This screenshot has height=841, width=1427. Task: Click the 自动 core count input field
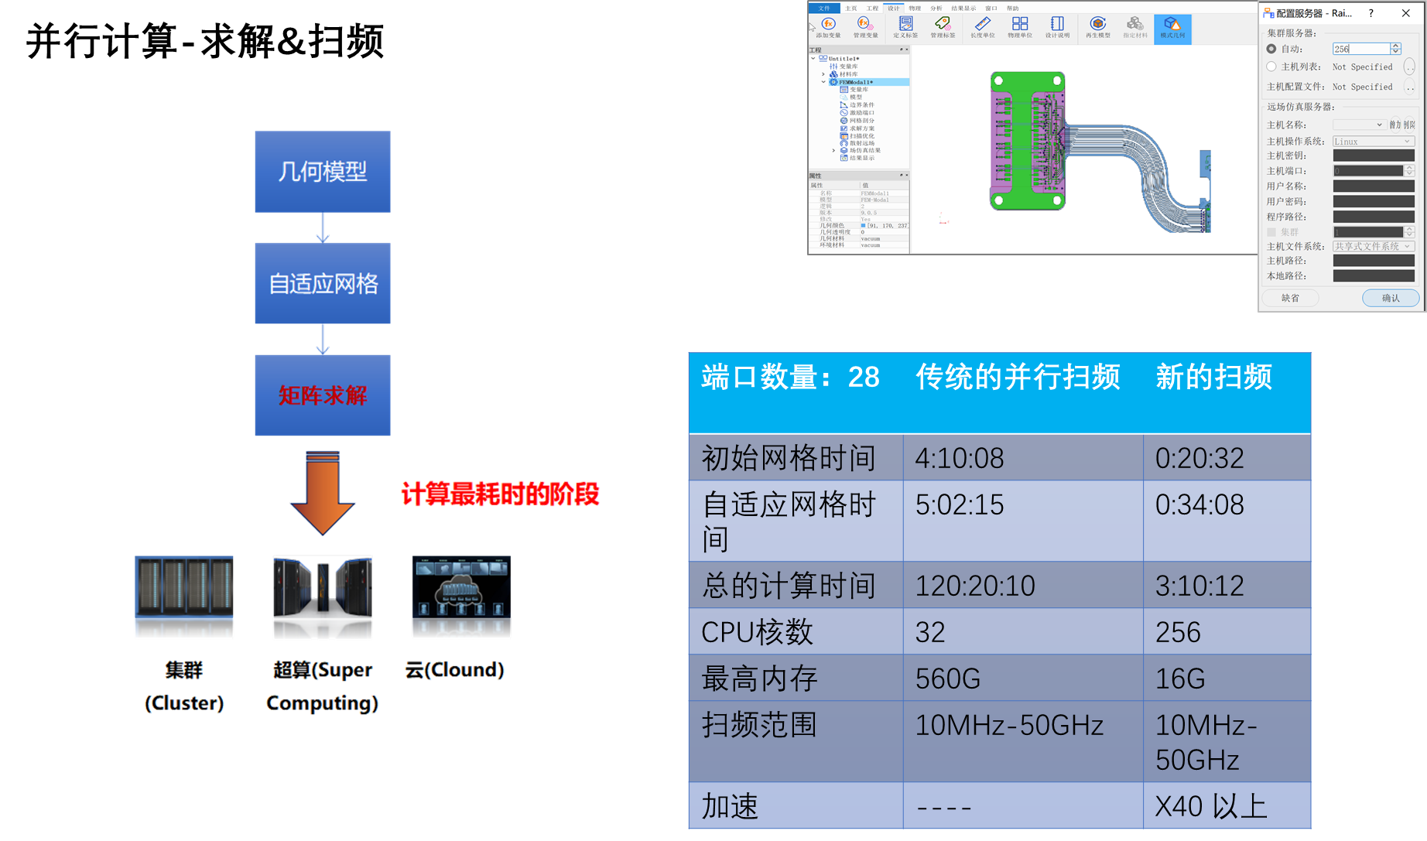click(x=1360, y=49)
